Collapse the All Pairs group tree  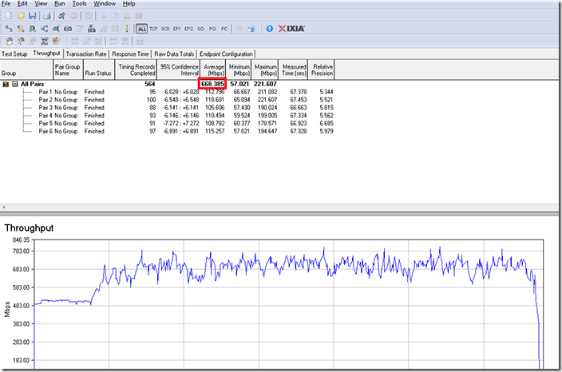[15, 83]
